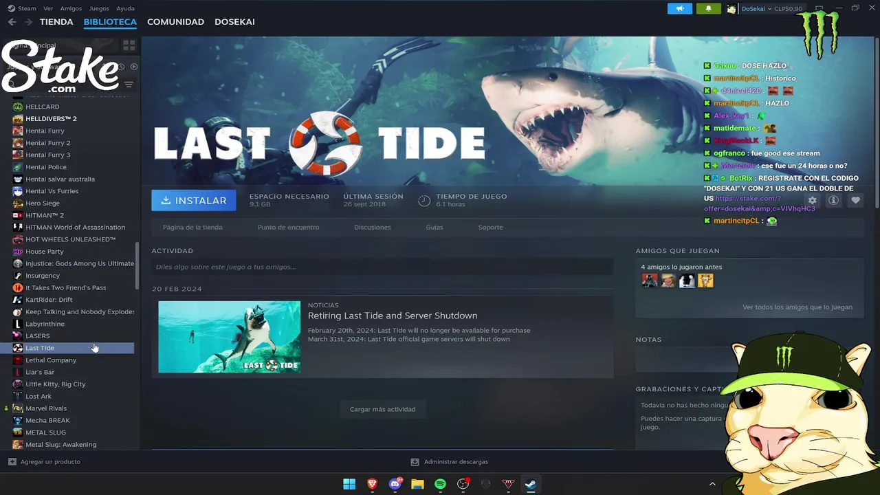Click Ver todos los amigos que lo juegan
The width and height of the screenshot is (880, 495).
[x=797, y=307]
